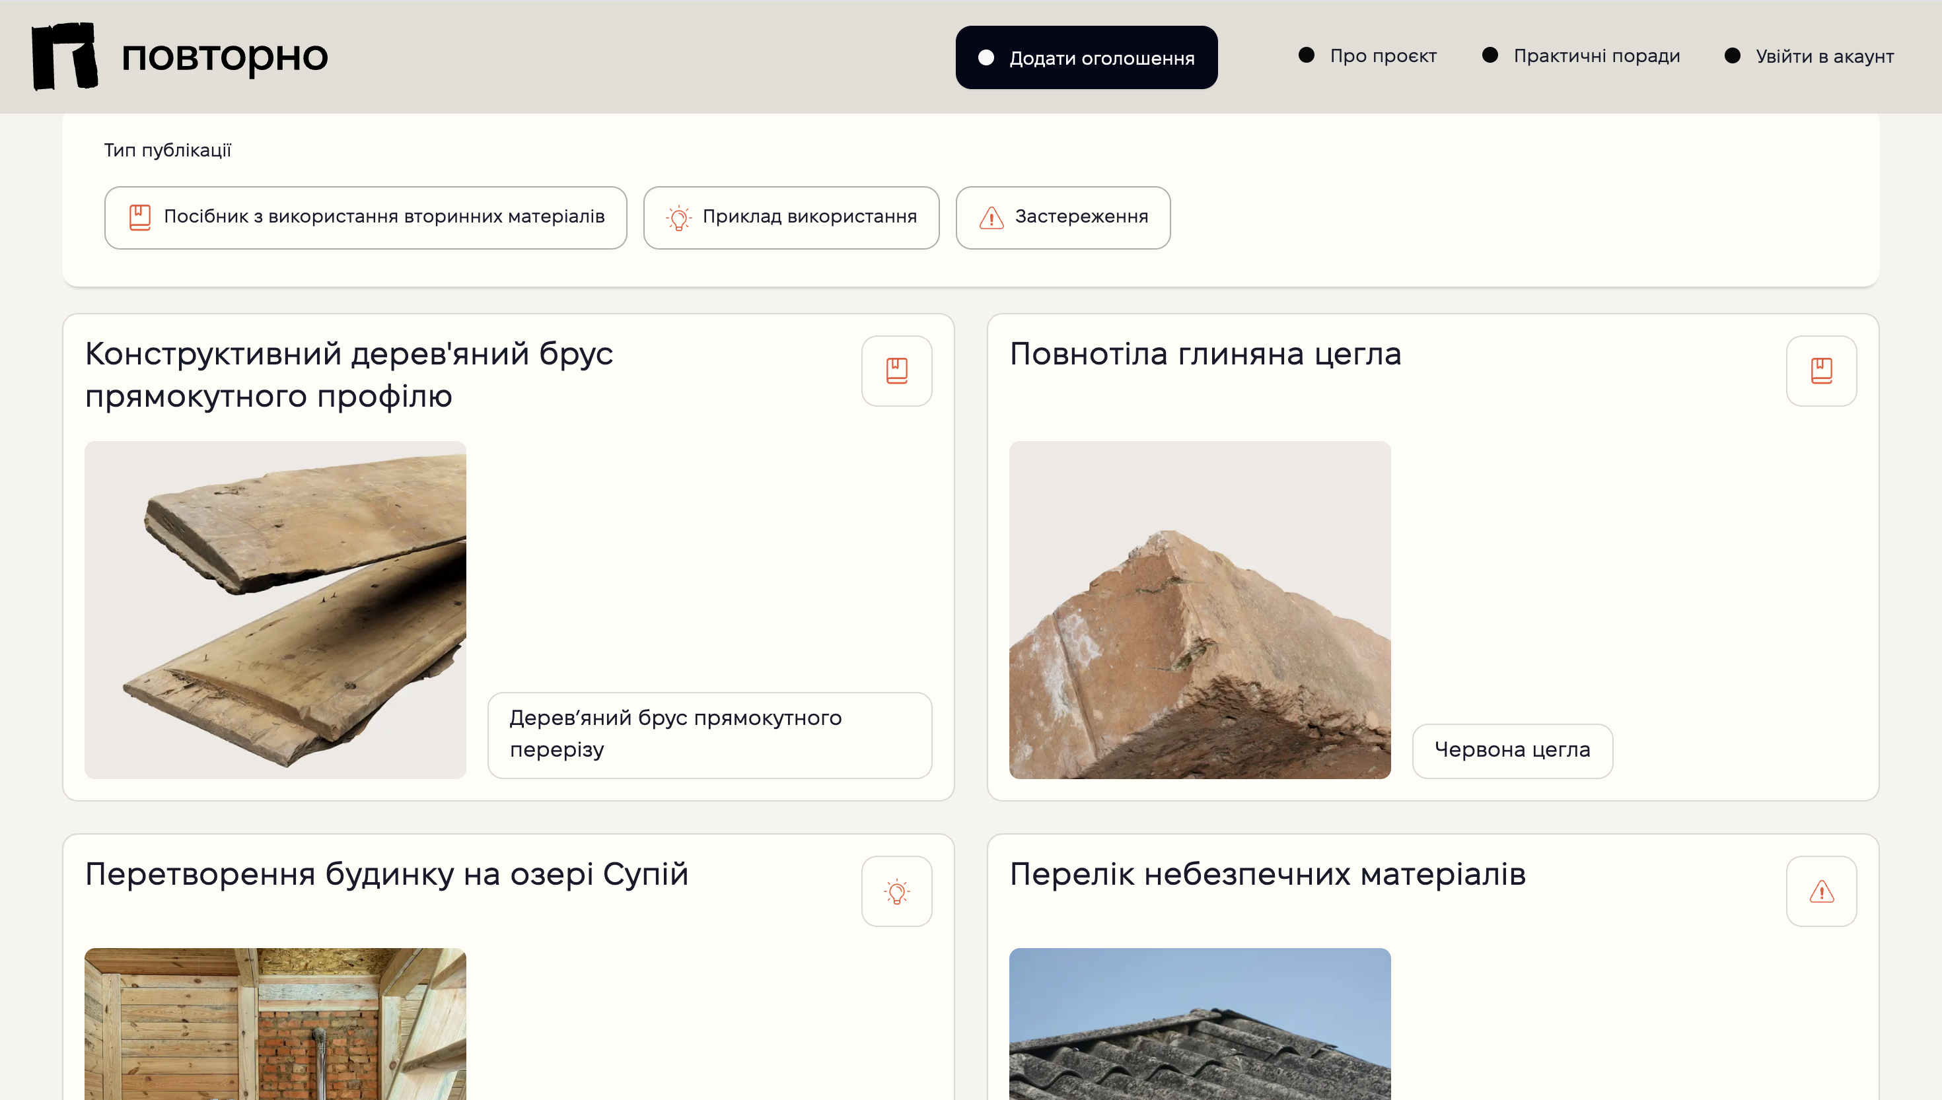Click lightbulb icon on озері Супій card
Image resolution: width=1942 pixels, height=1100 pixels.
pyautogui.click(x=896, y=891)
